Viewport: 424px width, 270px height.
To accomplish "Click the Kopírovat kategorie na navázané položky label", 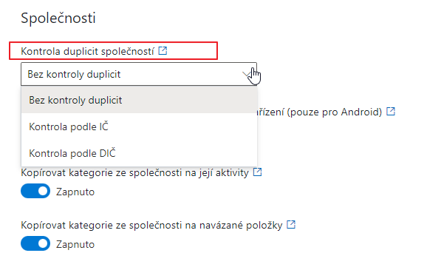I will click(x=151, y=225).
